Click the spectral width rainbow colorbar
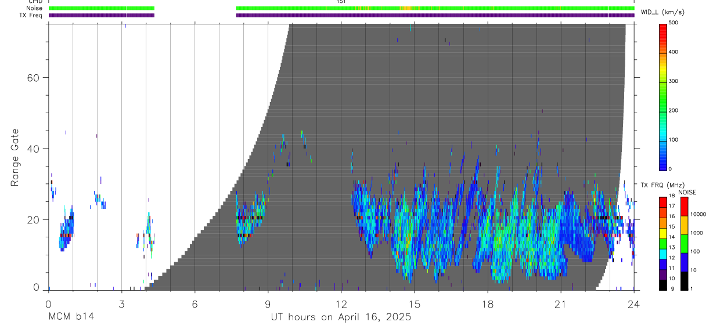The height and width of the screenshot is (329, 713). [663, 96]
